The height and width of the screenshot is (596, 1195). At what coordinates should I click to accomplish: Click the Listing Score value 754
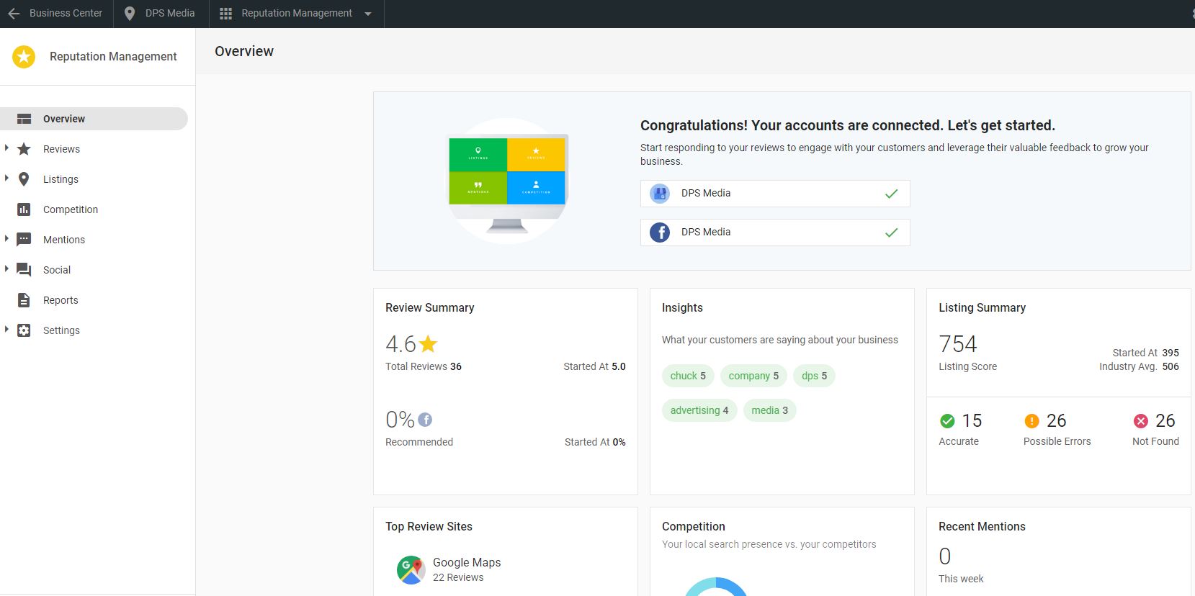(957, 344)
